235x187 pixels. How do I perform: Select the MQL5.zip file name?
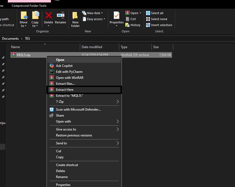pos(24,55)
